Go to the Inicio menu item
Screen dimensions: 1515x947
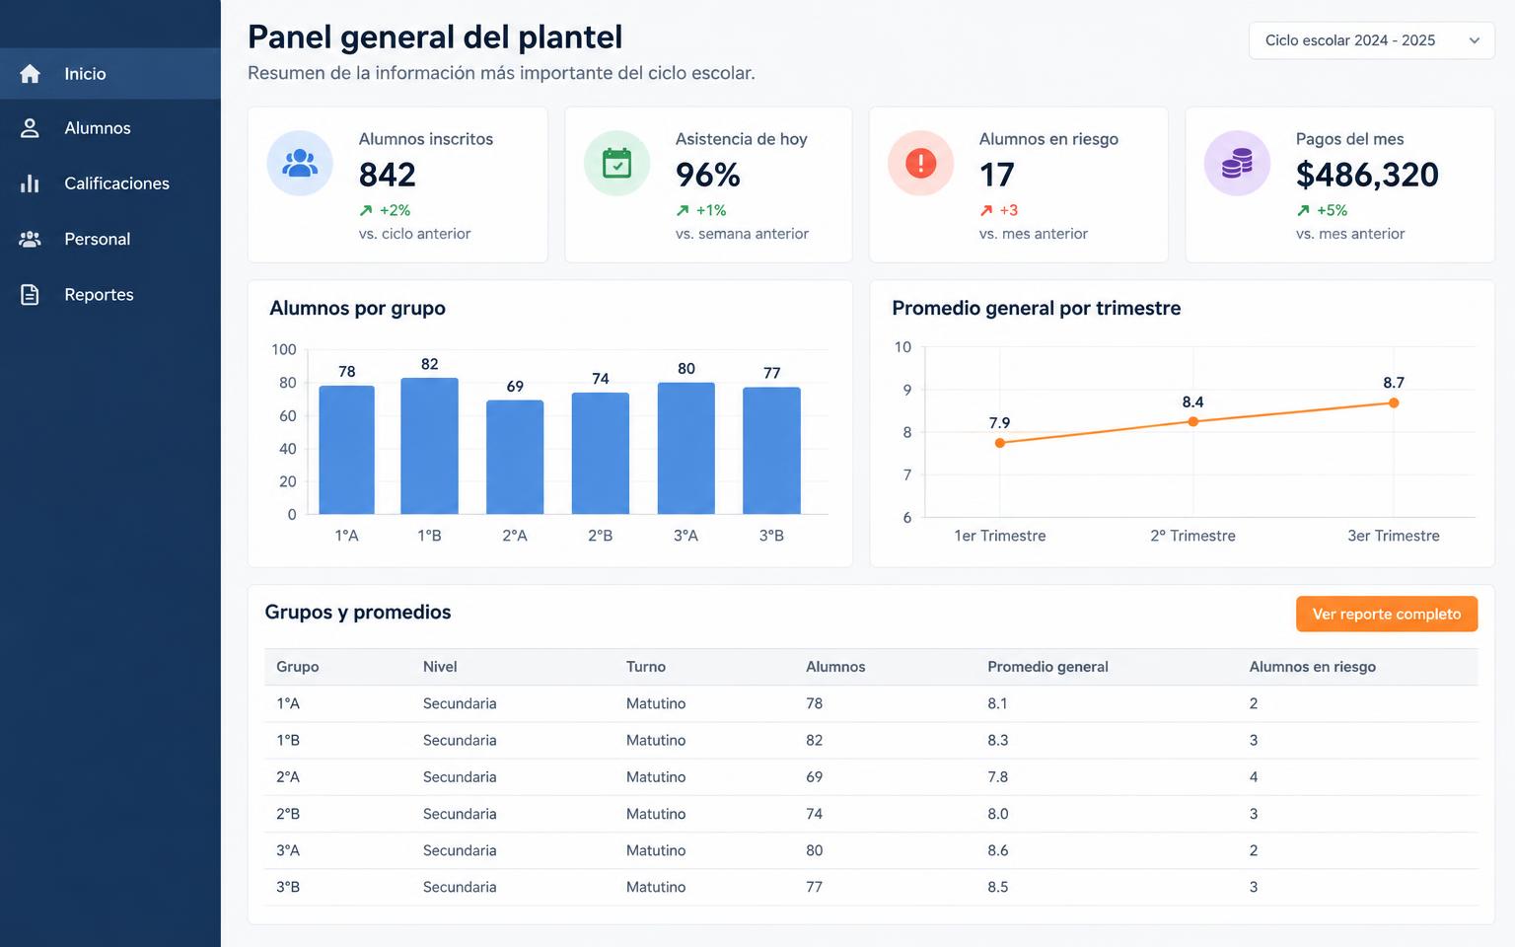click(110, 74)
